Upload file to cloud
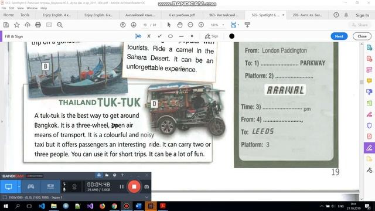 click(x=28, y=25)
